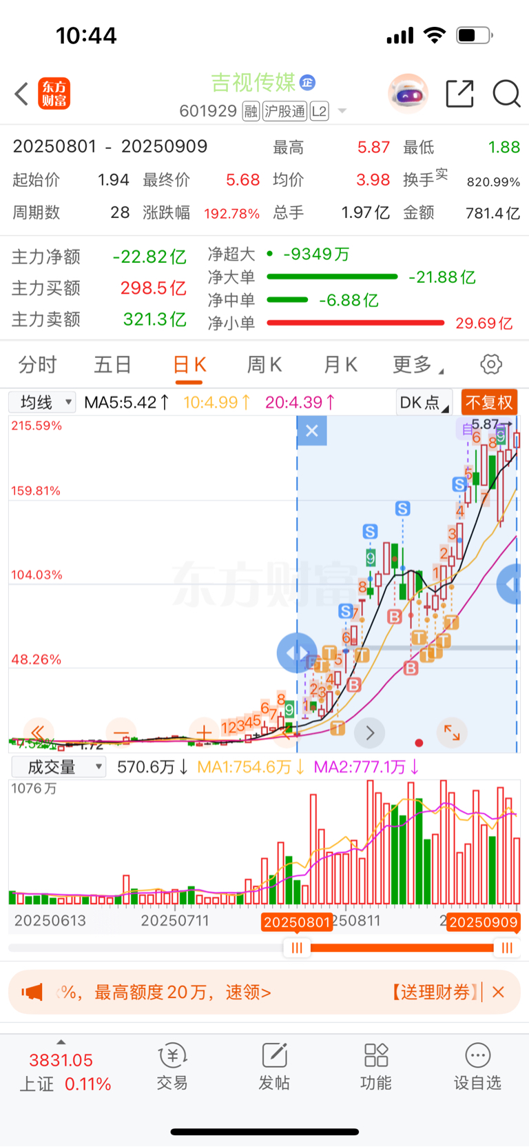The image size is (529, 1147).
Task: Switch to 周K tab
Action: click(x=264, y=364)
